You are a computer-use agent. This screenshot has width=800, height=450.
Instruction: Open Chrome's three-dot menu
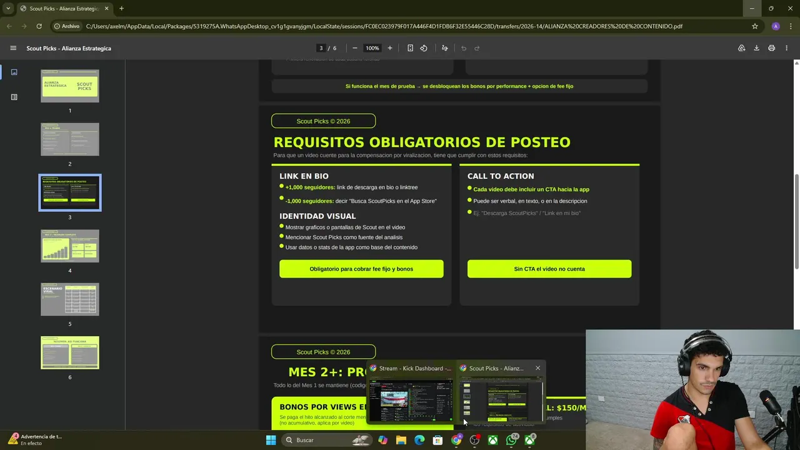(791, 26)
